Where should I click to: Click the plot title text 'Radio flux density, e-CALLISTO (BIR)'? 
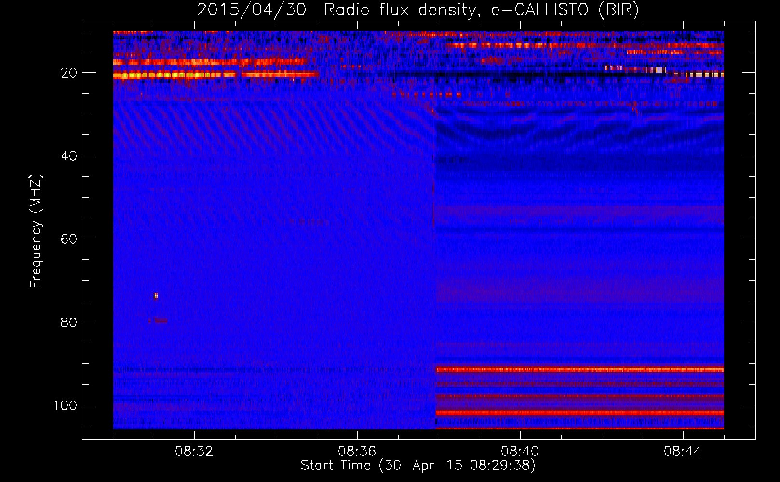pos(481,10)
